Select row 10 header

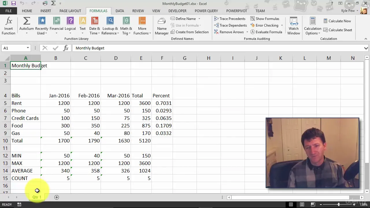pyautogui.click(x=5, y=141)
